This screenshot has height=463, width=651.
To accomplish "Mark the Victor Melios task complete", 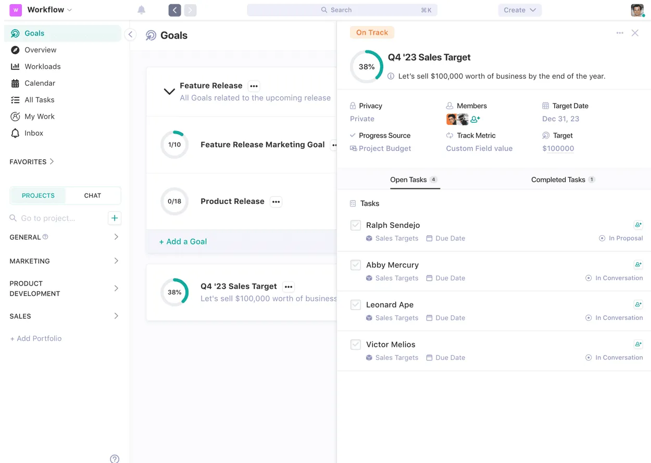I will [x=356, y=344].
